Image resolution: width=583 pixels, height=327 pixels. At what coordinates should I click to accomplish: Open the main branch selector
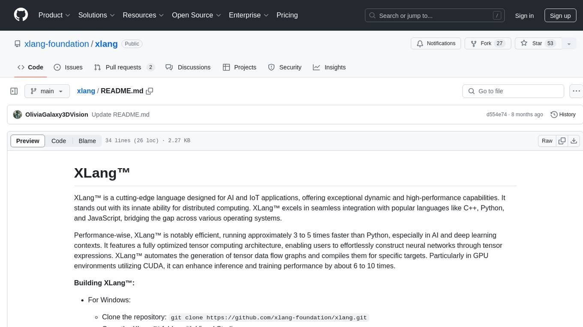coord(47,91)
